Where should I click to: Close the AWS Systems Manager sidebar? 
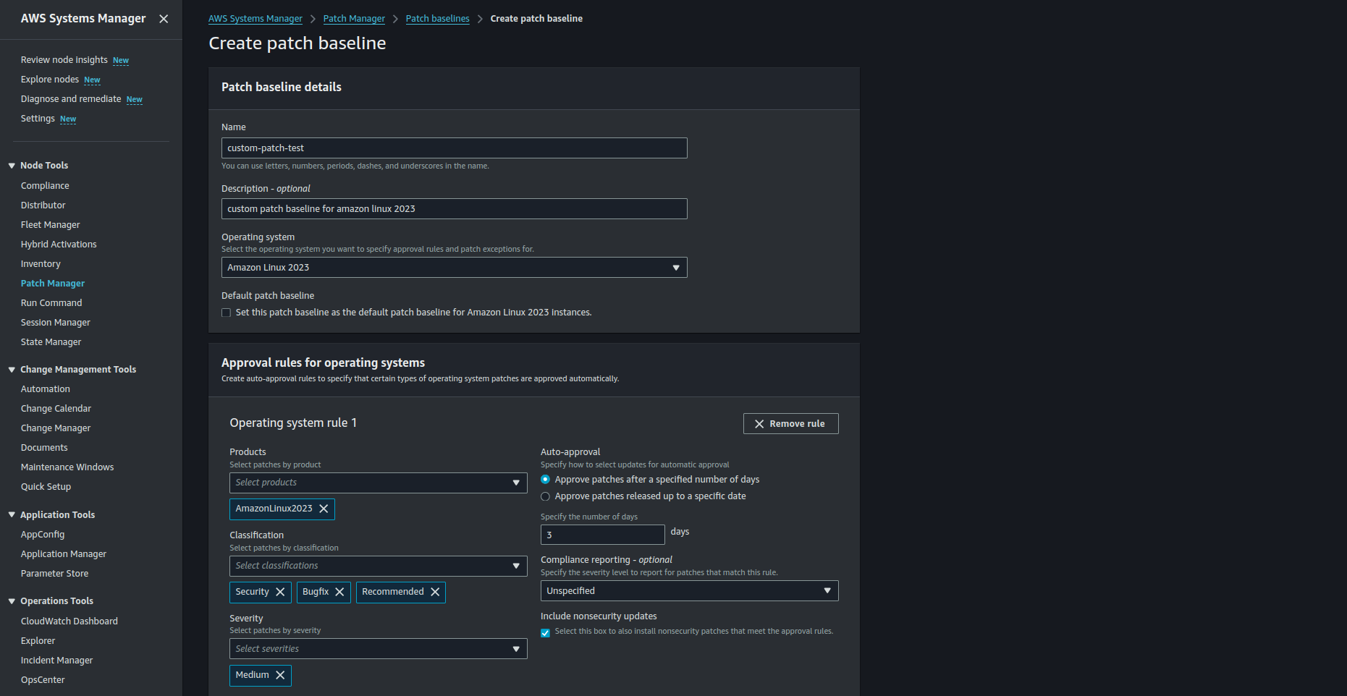[164, 19]
